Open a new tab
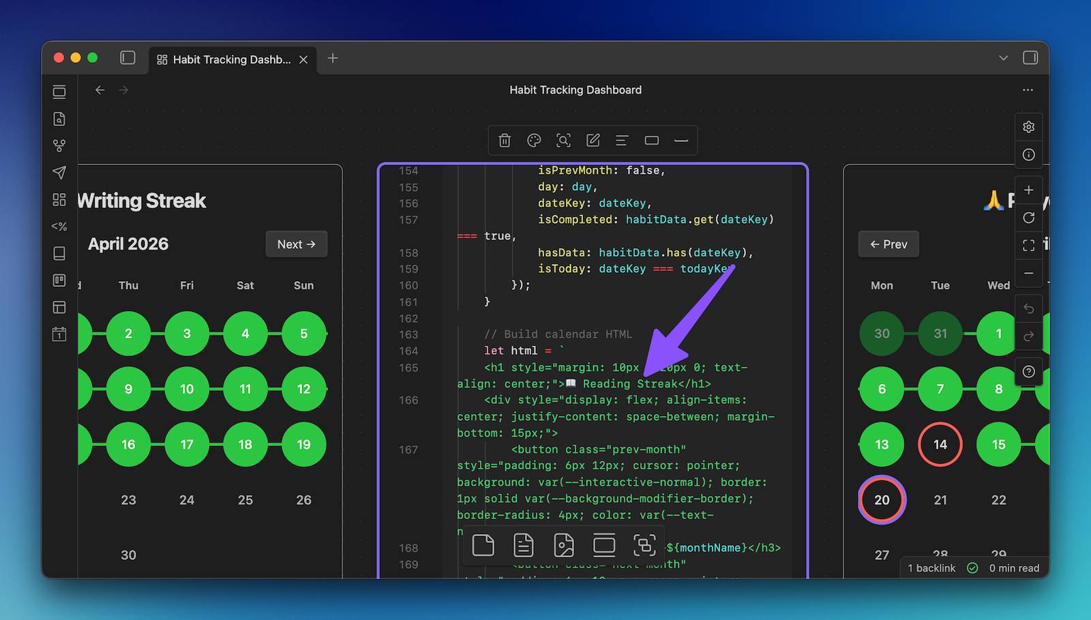Screen dimensions: 1091x620 pos(333,59)
